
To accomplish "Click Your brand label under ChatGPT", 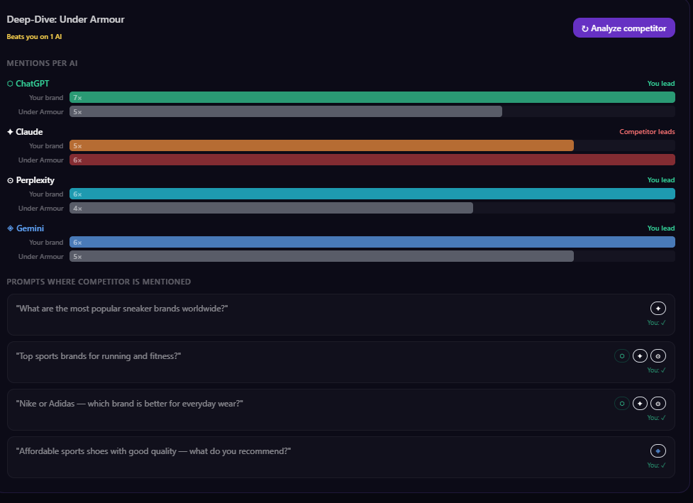I will coord(46,98).
